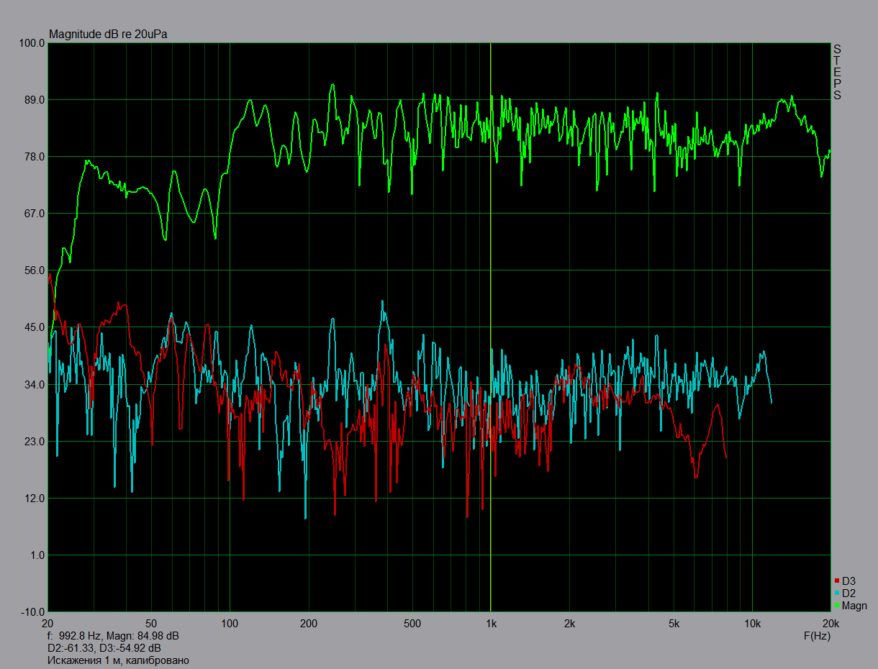Select the 45.0 y-axis label
The image size is (878, 669).
tap(34, 327)
